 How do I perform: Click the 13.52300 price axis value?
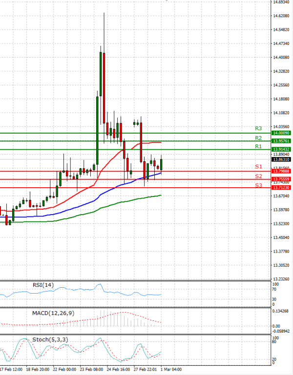281,224
